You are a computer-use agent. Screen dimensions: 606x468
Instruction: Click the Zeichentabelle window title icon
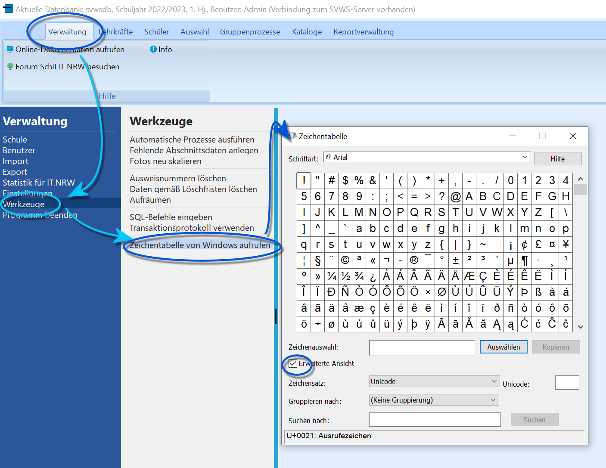pyautogui.click(x=292, y=136)
